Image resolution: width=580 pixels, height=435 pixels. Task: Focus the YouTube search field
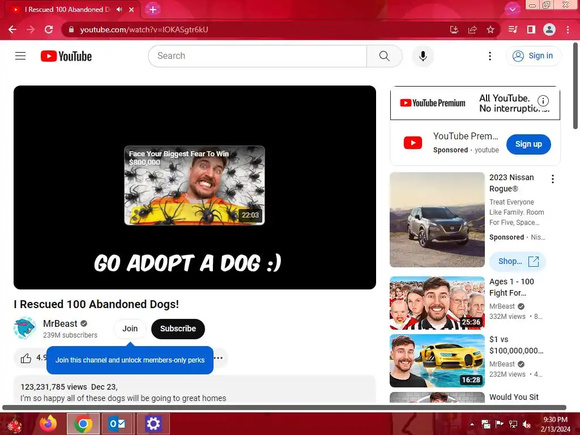click(x=258, y=56)
